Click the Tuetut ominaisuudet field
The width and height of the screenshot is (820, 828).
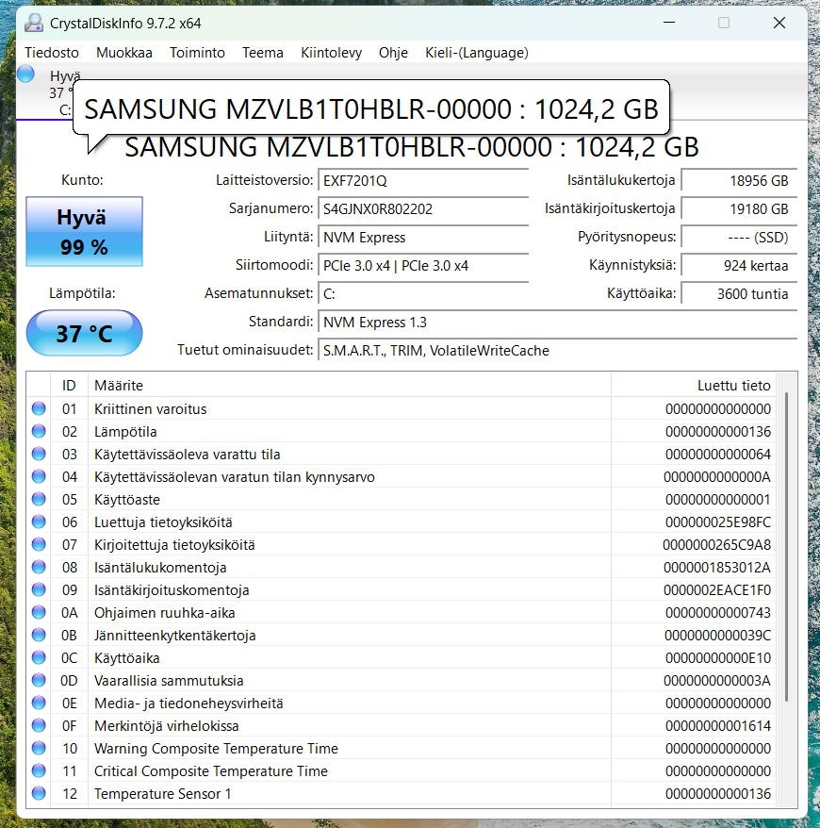pos(557,351)
